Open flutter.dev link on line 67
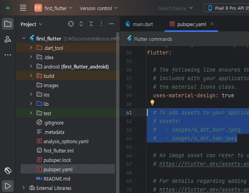Screen dimensions: 249x193 (x=204, y=164)
